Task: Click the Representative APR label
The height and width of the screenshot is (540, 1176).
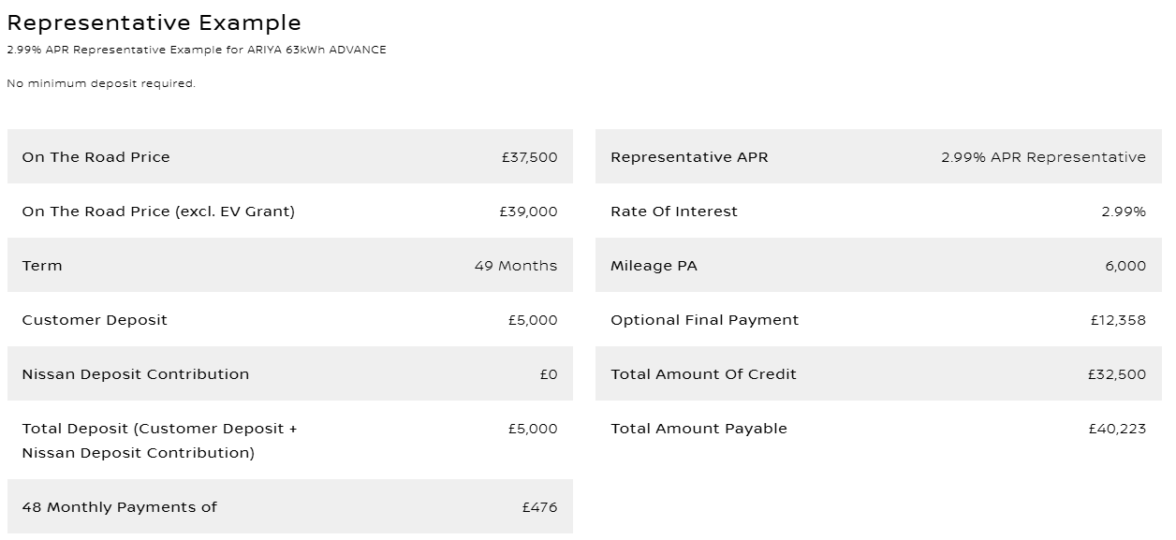Action: point(689,157)
